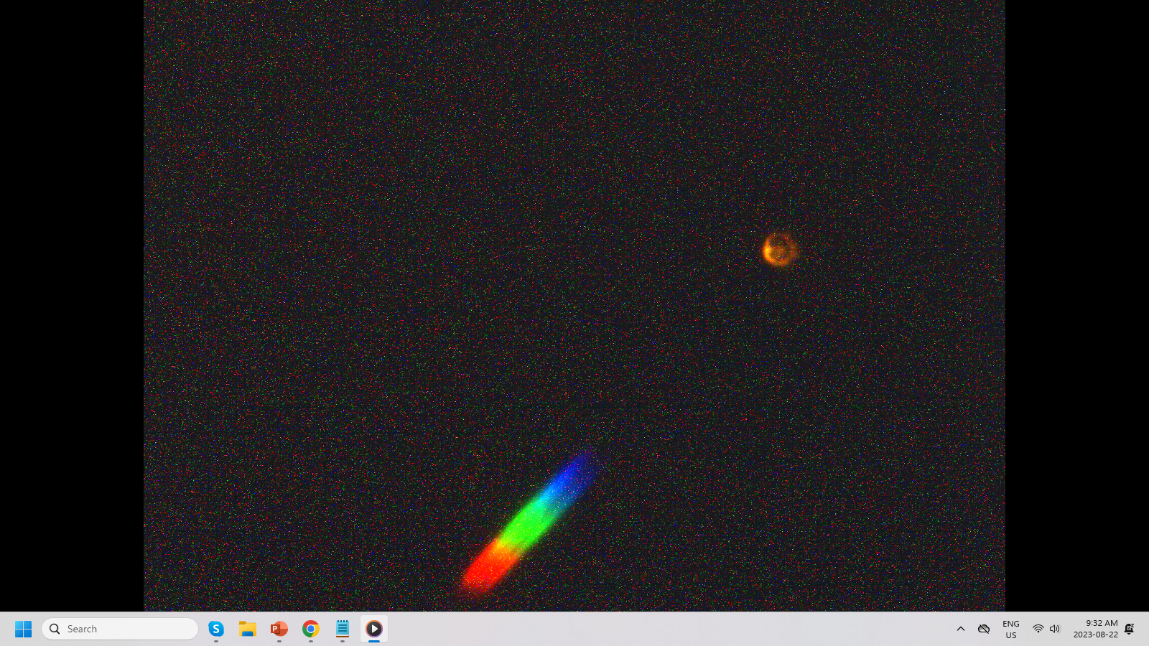Viewport: 1149px width, 646px height.
Task: Open Skype from the taskbar
Action: tap(216, 629)
